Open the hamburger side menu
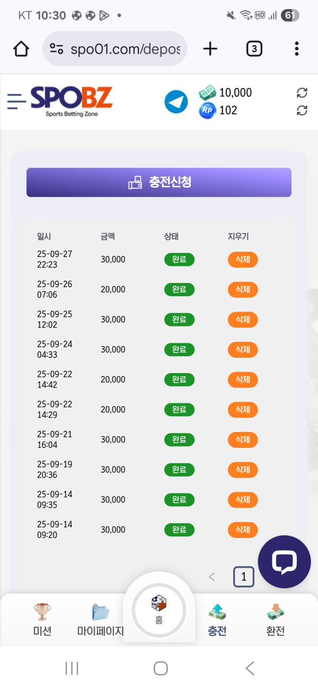The width and height of the screenshot is (318, 689). pos(16,101)
